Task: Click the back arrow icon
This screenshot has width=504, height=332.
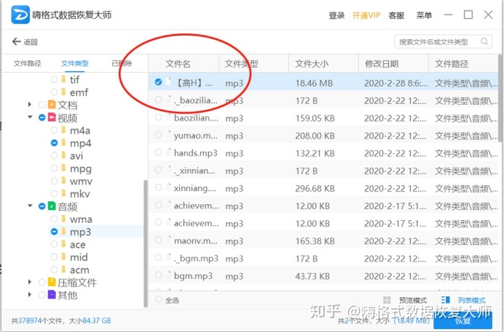Action: click(16, 41)
